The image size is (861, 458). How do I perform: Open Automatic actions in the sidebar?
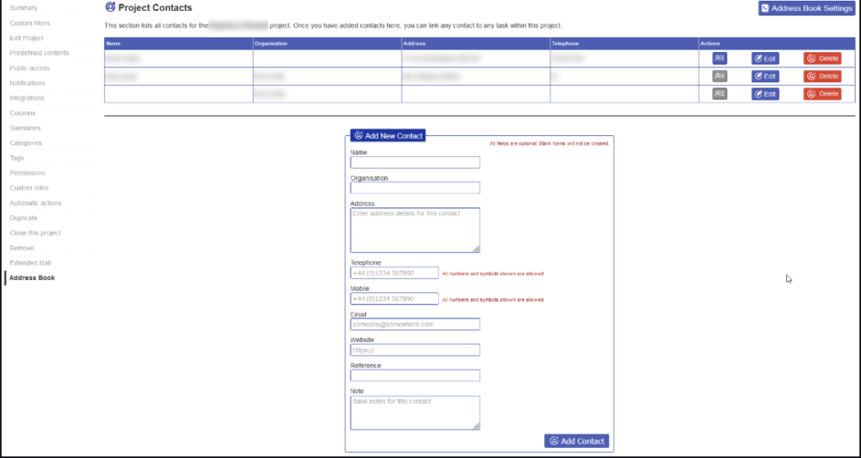(35, 203)
